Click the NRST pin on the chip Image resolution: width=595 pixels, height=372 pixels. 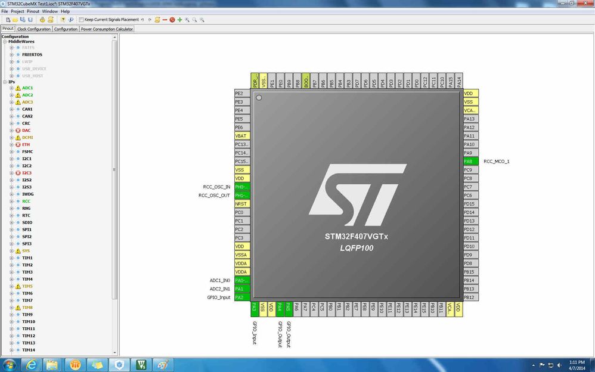pyautogui.click(x=242, y=204)
